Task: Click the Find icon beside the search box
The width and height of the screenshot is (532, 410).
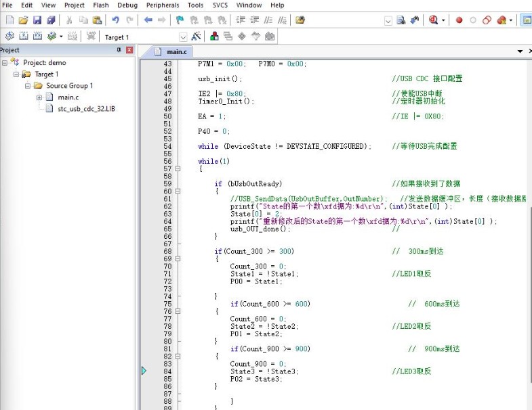Action: click(x=401, y=20)
